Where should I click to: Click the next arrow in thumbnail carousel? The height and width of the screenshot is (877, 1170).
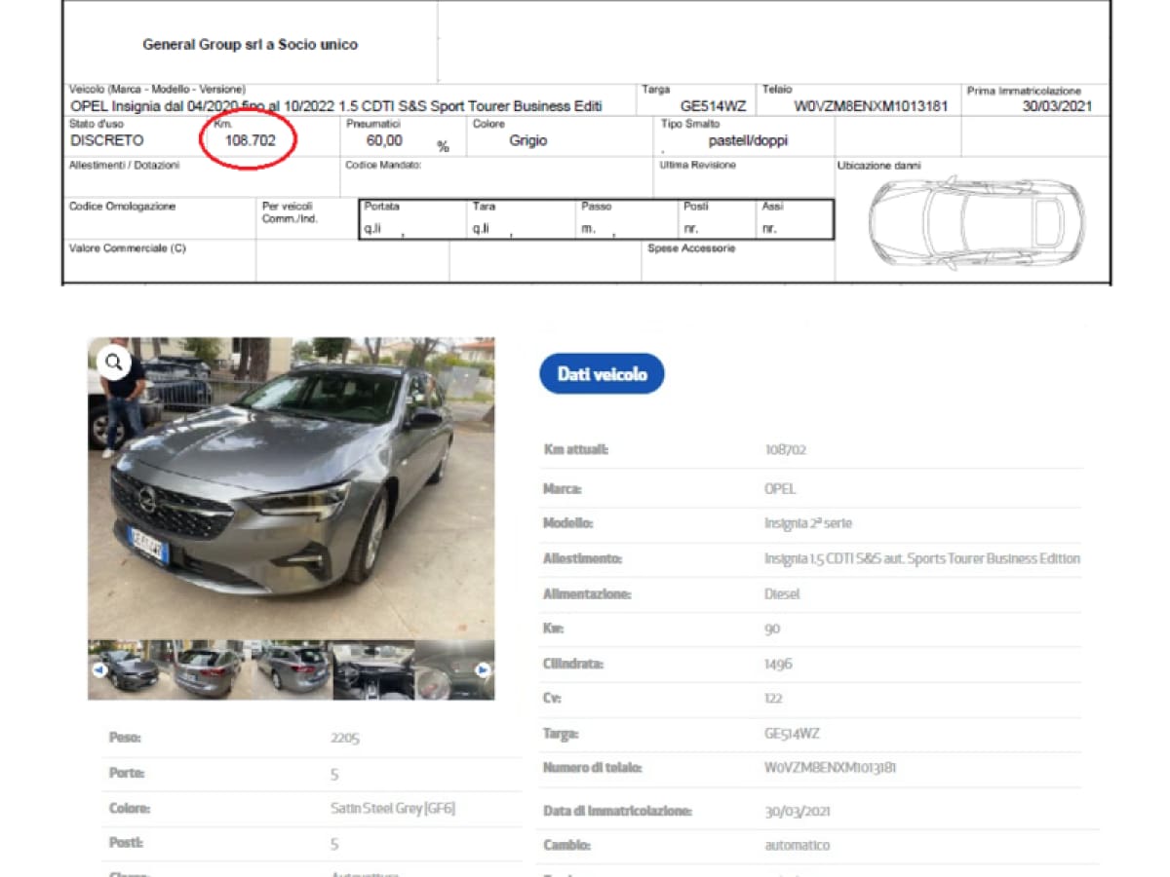pos(482,670)
